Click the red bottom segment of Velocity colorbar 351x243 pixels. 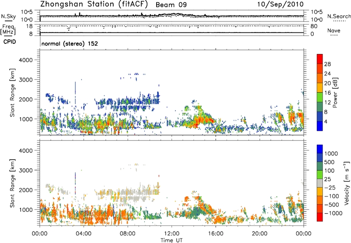click(x=320, y=217)
